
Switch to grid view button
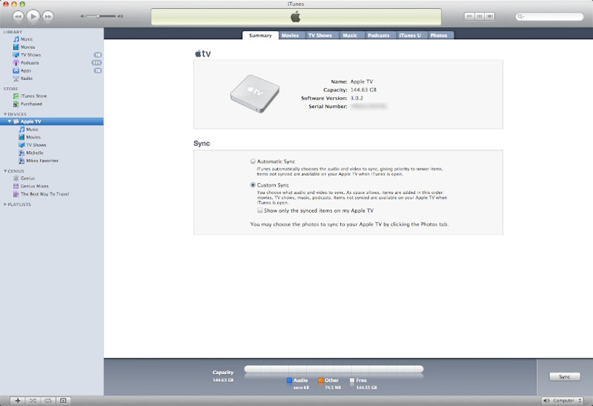coord(480,16)
